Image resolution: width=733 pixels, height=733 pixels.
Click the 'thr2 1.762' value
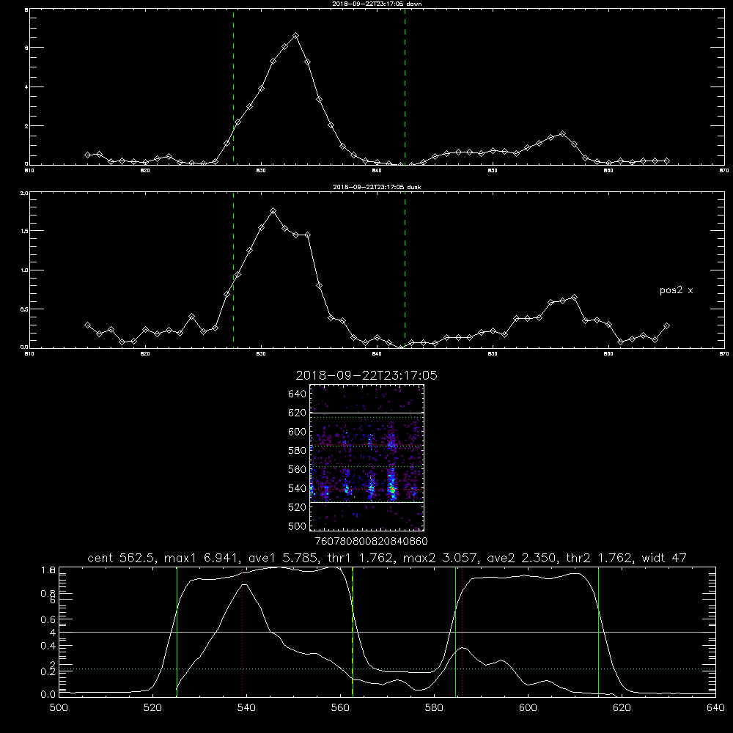600,558
